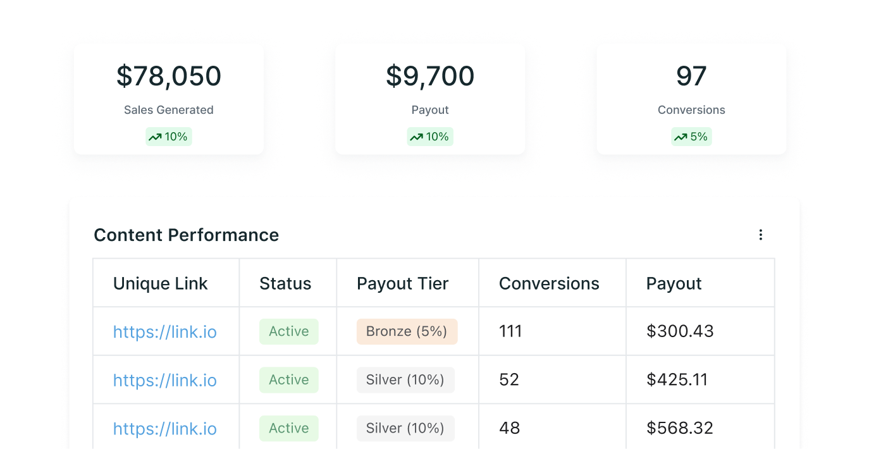This screenshot has width=869, height=449.
Task: Click the Bronze (5%) payout tier badge
Action: [x=407, y=331]
